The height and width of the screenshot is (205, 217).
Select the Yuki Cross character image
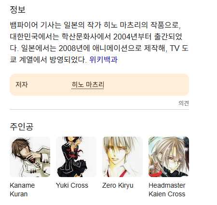click(x=76, y=157)
